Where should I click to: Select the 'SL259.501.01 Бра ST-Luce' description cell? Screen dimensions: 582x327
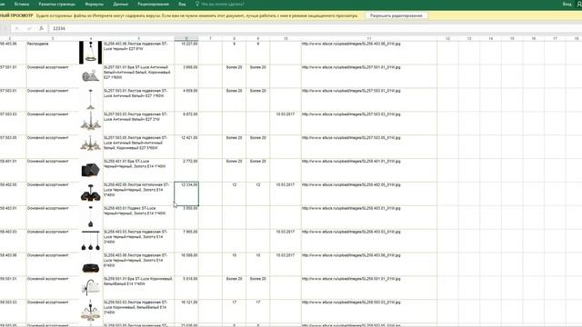point(138,287)
